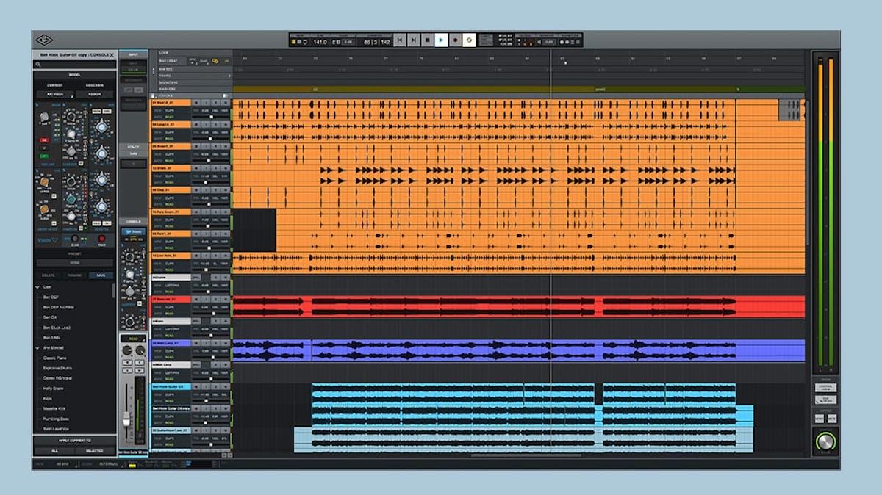Click the search field in the console browser
Image resolution: width=882 pixels, height=495 pixels.
point(75,65)
